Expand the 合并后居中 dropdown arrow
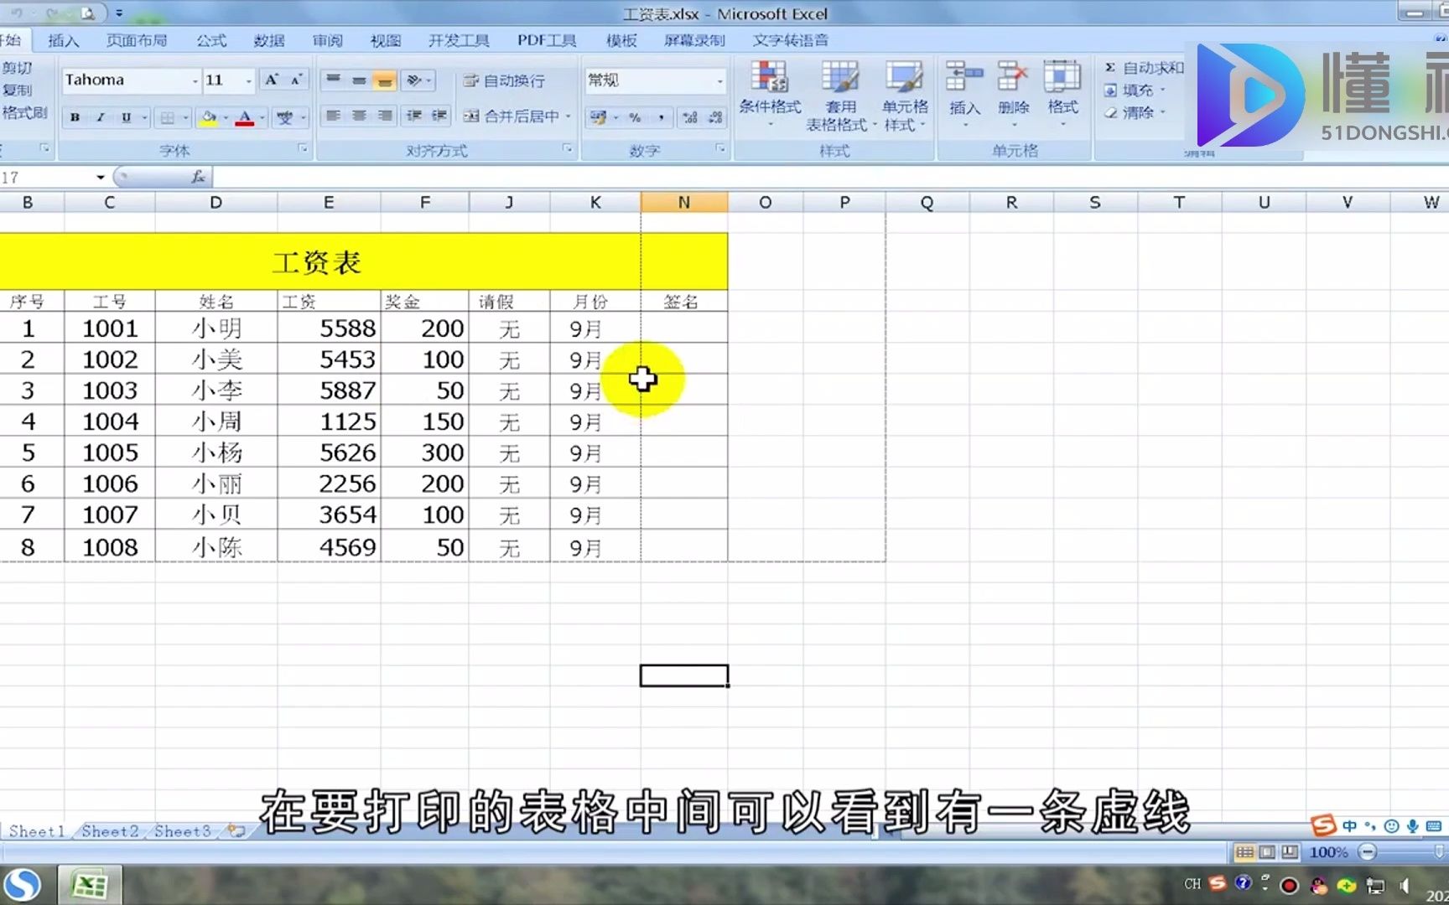This screenshot has height=905, width=1449. (x=568, y=116)
